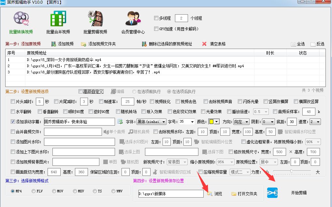Check the 去除视频声音 option

[206, 102]
